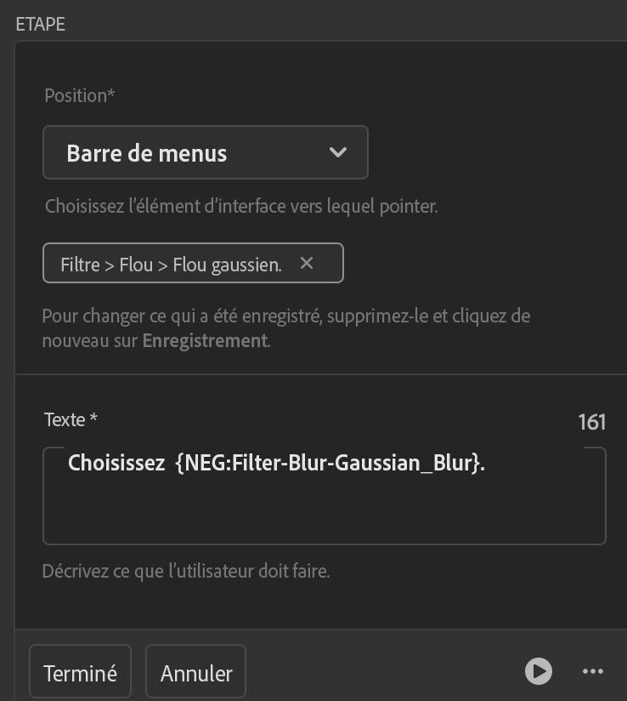Click the hint 'Décrivez ce que l'utilisateur doit faire'
This screenshot has width=627, height=701.
pos(185,571)
